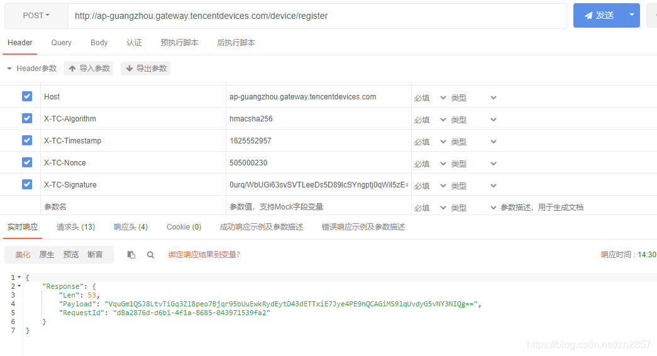Select the 预览 response view

pyautogui.click(x=71, y=255)
